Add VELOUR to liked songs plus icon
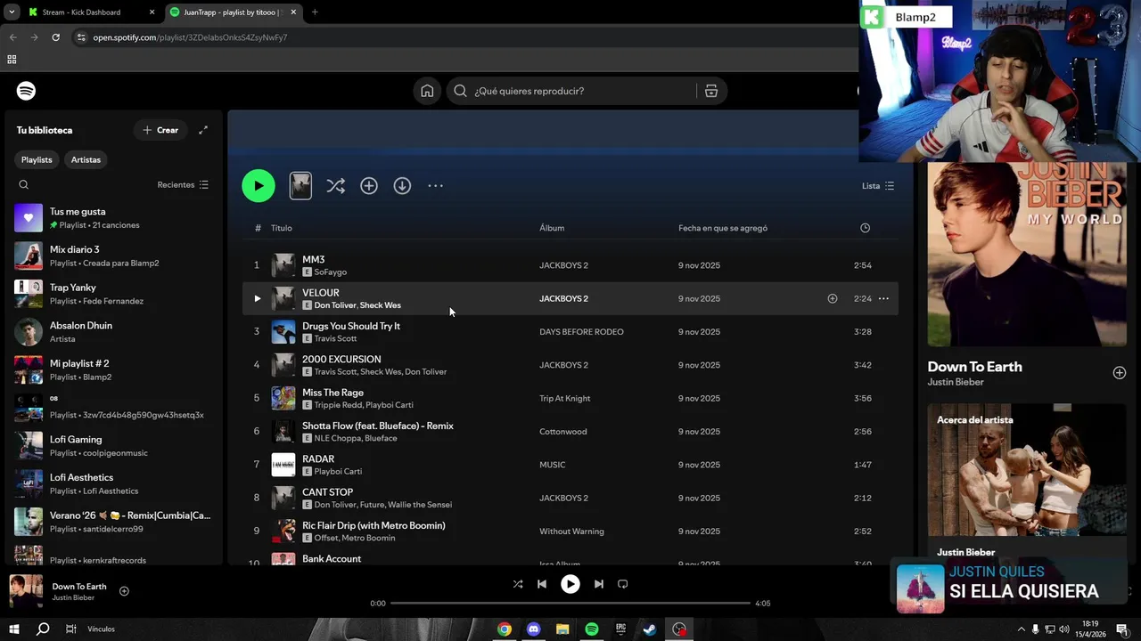Image resolution: width=1141 pixels, height=641 pixels. [x=833, y=298]
